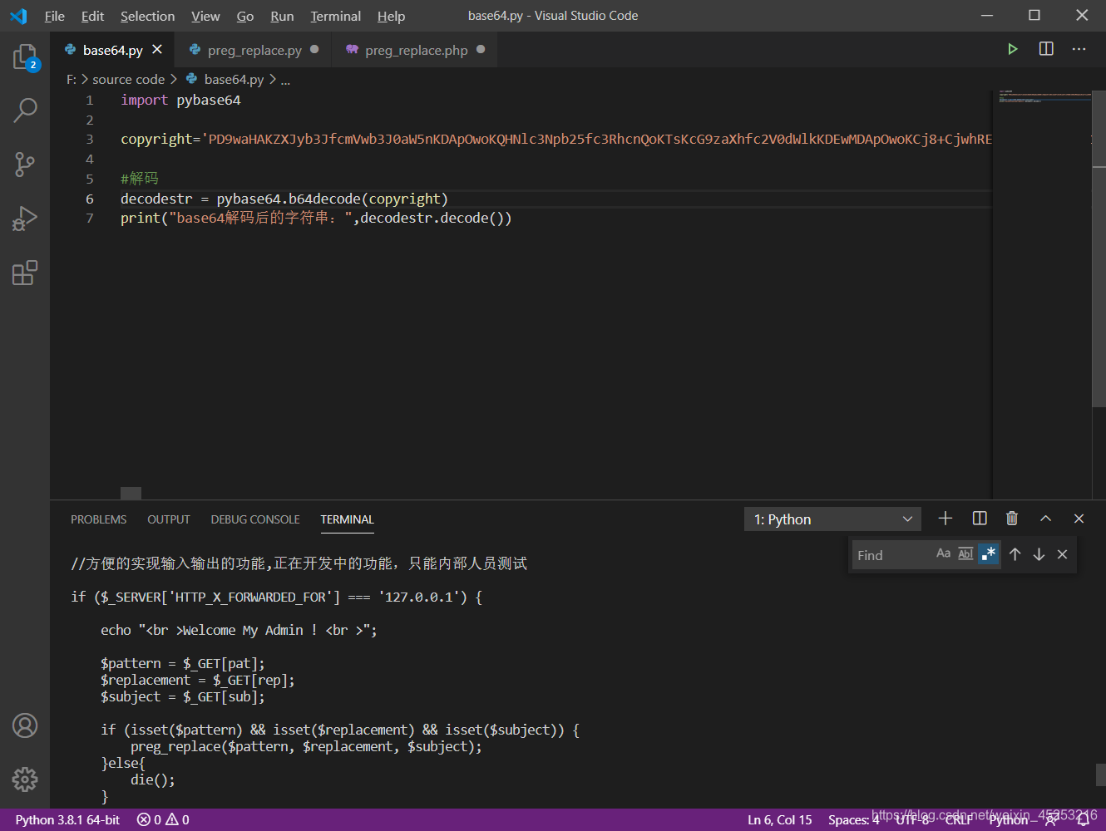Open the File menu
The image size is (1106, 831).
pos(55,16)
